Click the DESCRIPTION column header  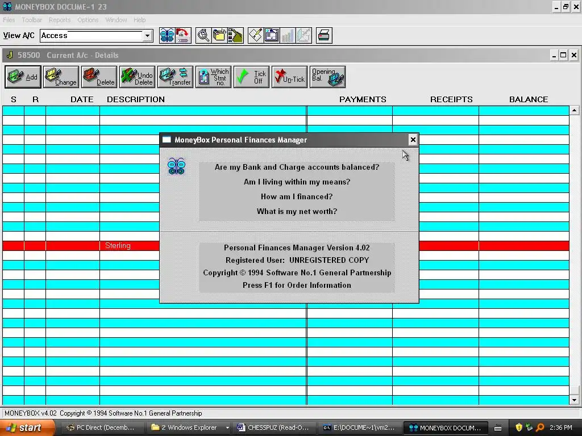tap(136, 99)
